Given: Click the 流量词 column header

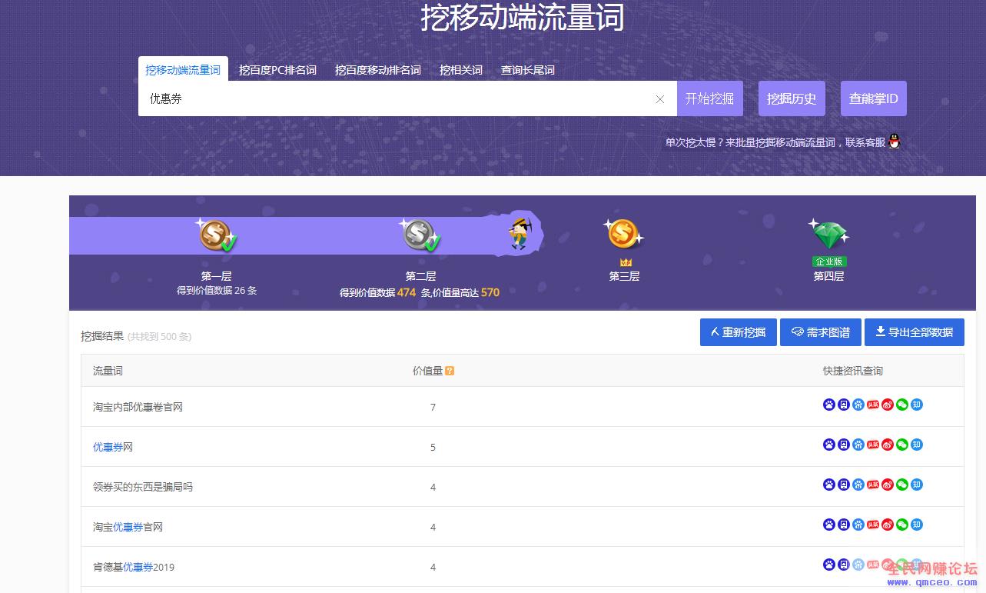Looking at the screenshot, I should point(108,371).
